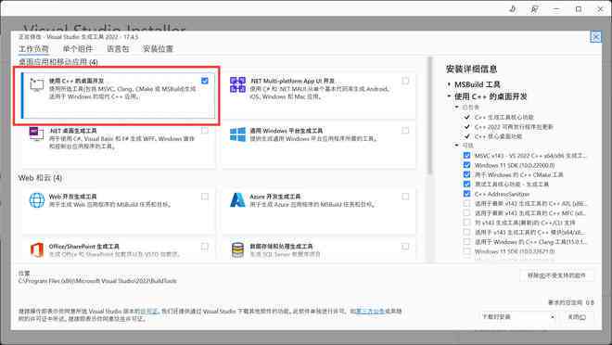Enable the .NET Multi-platform App UI checkbox
The height and width of the screenshot is (345, 612).
[x=405, y=81]
